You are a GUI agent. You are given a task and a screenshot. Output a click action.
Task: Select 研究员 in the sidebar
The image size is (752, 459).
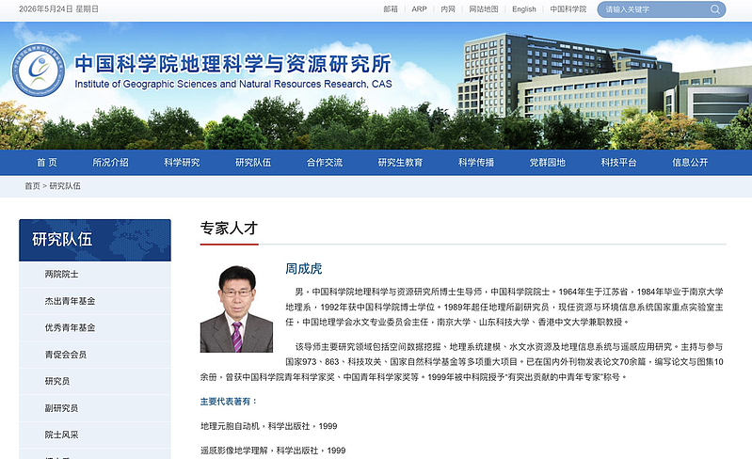tap(95, 381)
